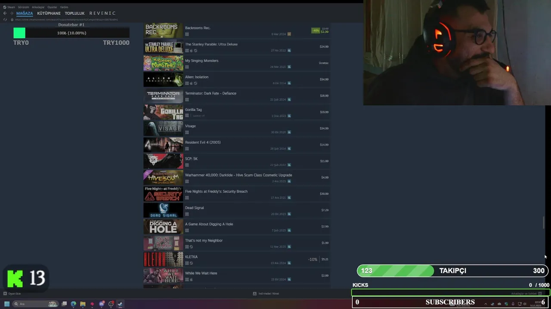This screenshot has height=309, width=551.
Task: Open Arkadaşlar ve Sohbet friends chat
Action: [x=526, y=294]
